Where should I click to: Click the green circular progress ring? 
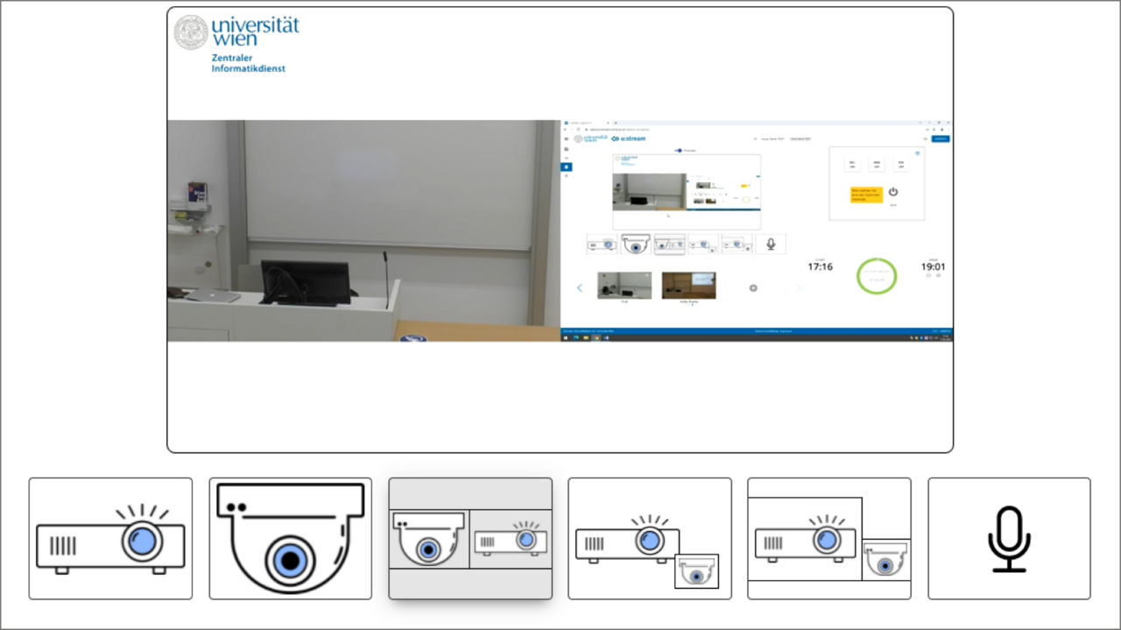point(877,276)
